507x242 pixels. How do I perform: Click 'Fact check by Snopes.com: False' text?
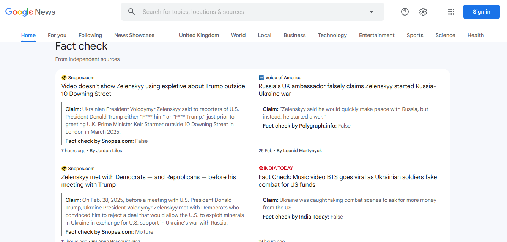tap(107, 141)
